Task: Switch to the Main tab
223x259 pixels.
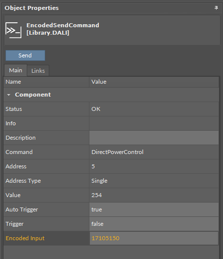Action: [x=15, y=70]
